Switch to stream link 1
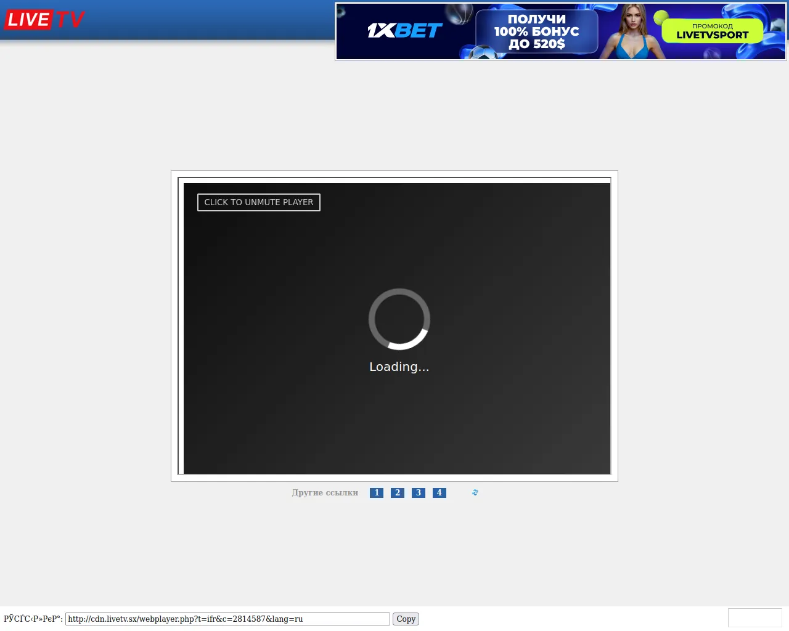This screenshot has width=789, height=631. (377, 493)
